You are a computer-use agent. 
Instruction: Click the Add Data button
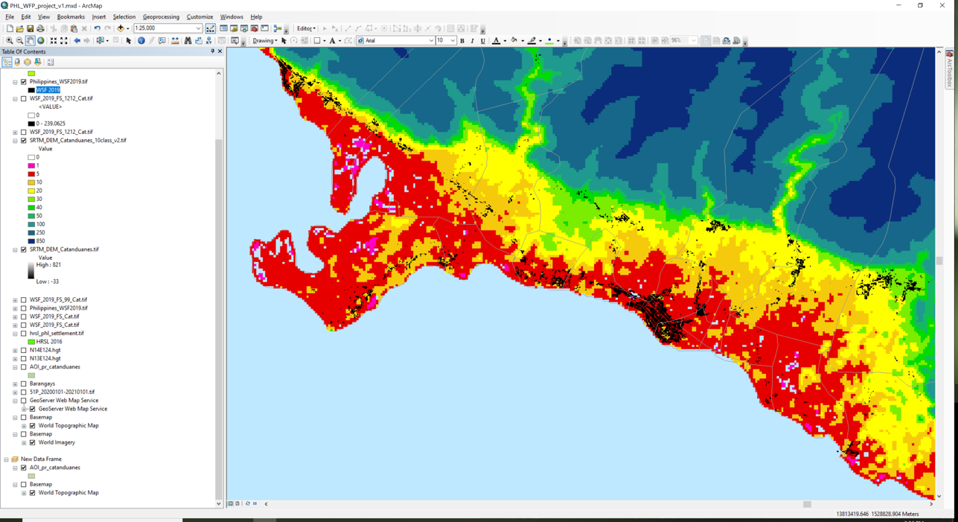[121, 28]
